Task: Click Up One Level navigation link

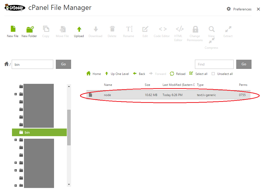Action: [117, 74]
